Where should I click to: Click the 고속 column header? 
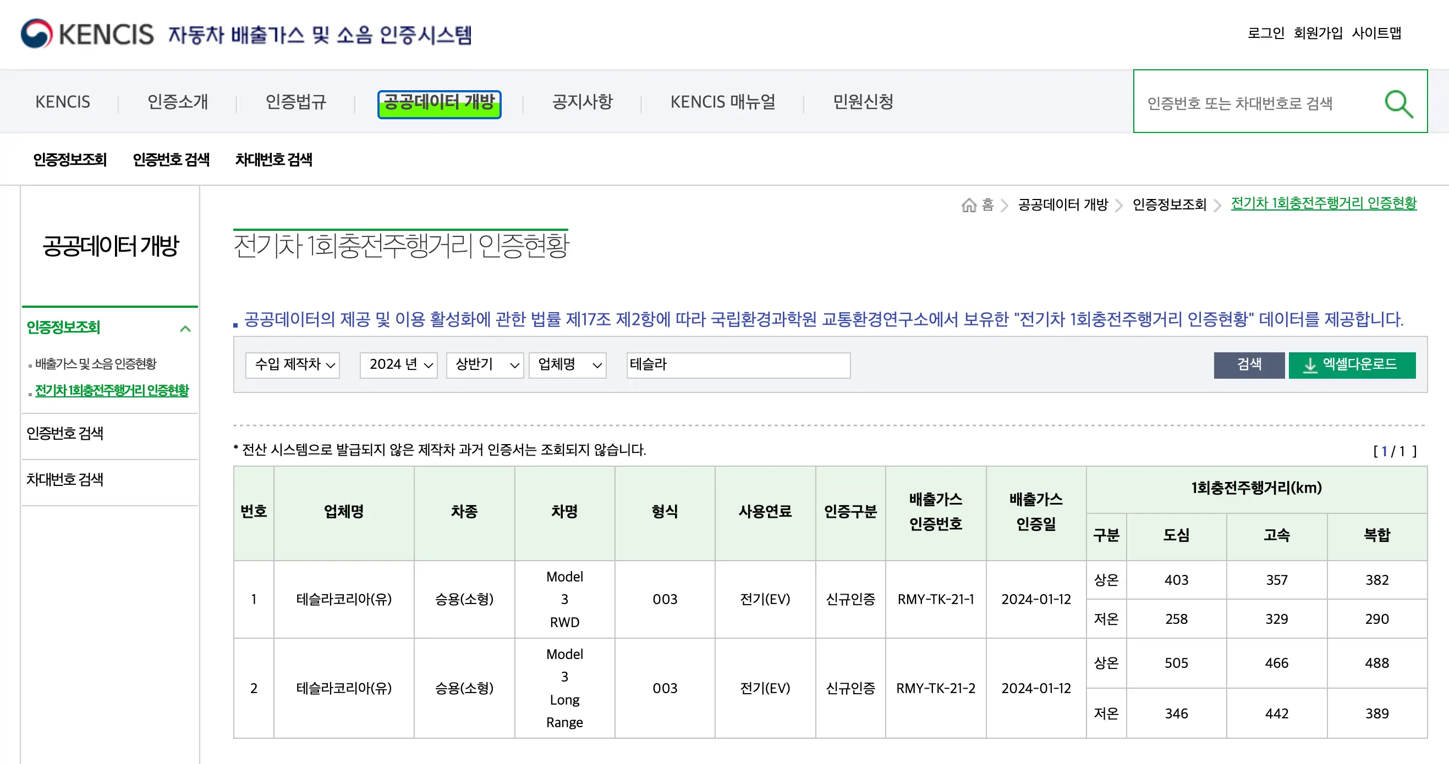(x=1277, y=535)
